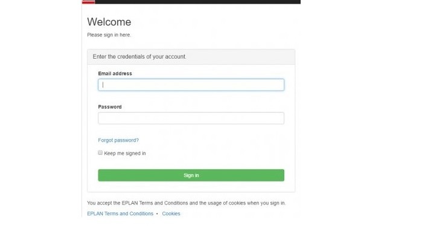Viewport: 428px width, 228px height.
Task: Click inside the Password field
Action: click(191, 118)
